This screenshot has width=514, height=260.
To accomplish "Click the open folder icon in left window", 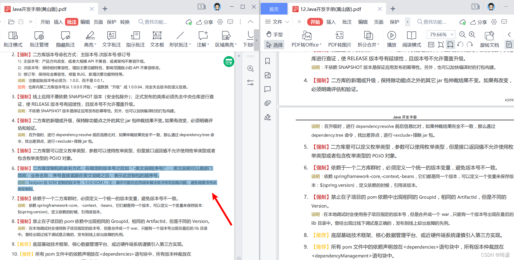I will click(11, 22).
